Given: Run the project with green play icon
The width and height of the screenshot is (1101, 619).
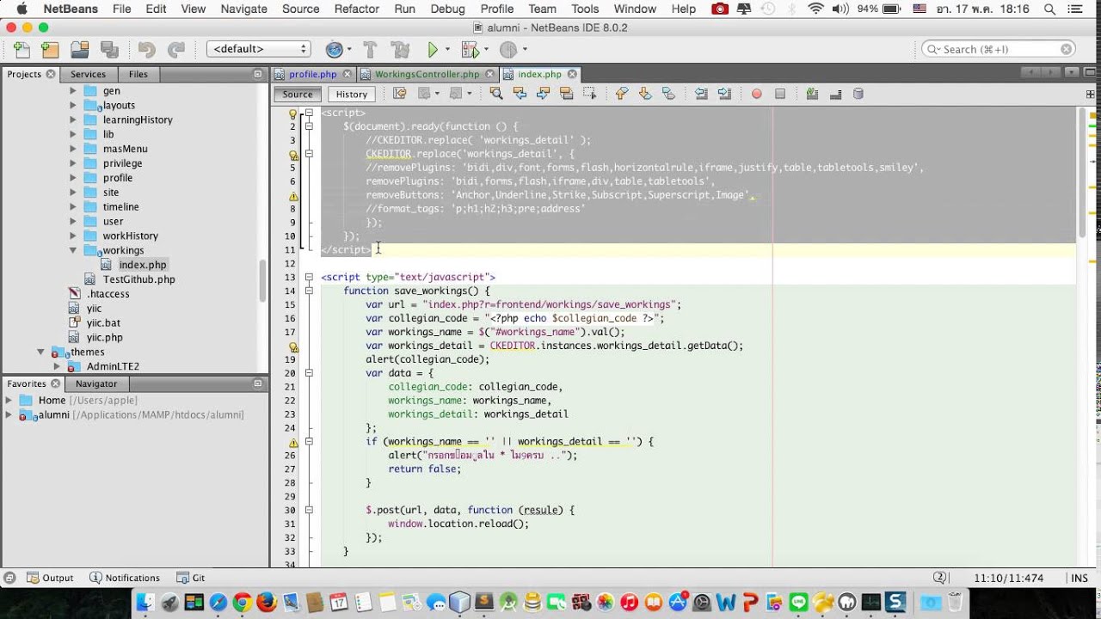Looking at the screenshot, I should [x=434, y=50].
